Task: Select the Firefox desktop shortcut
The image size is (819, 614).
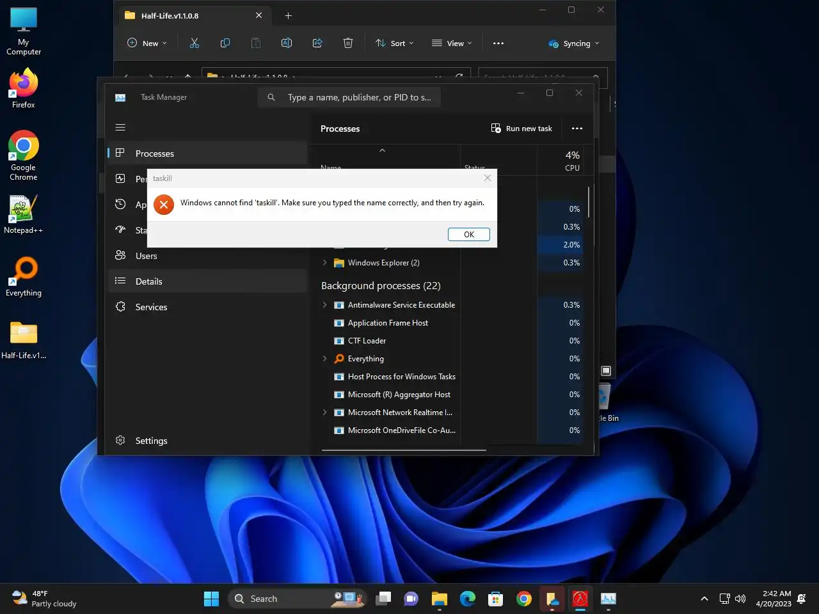Action: coord(24,88)
